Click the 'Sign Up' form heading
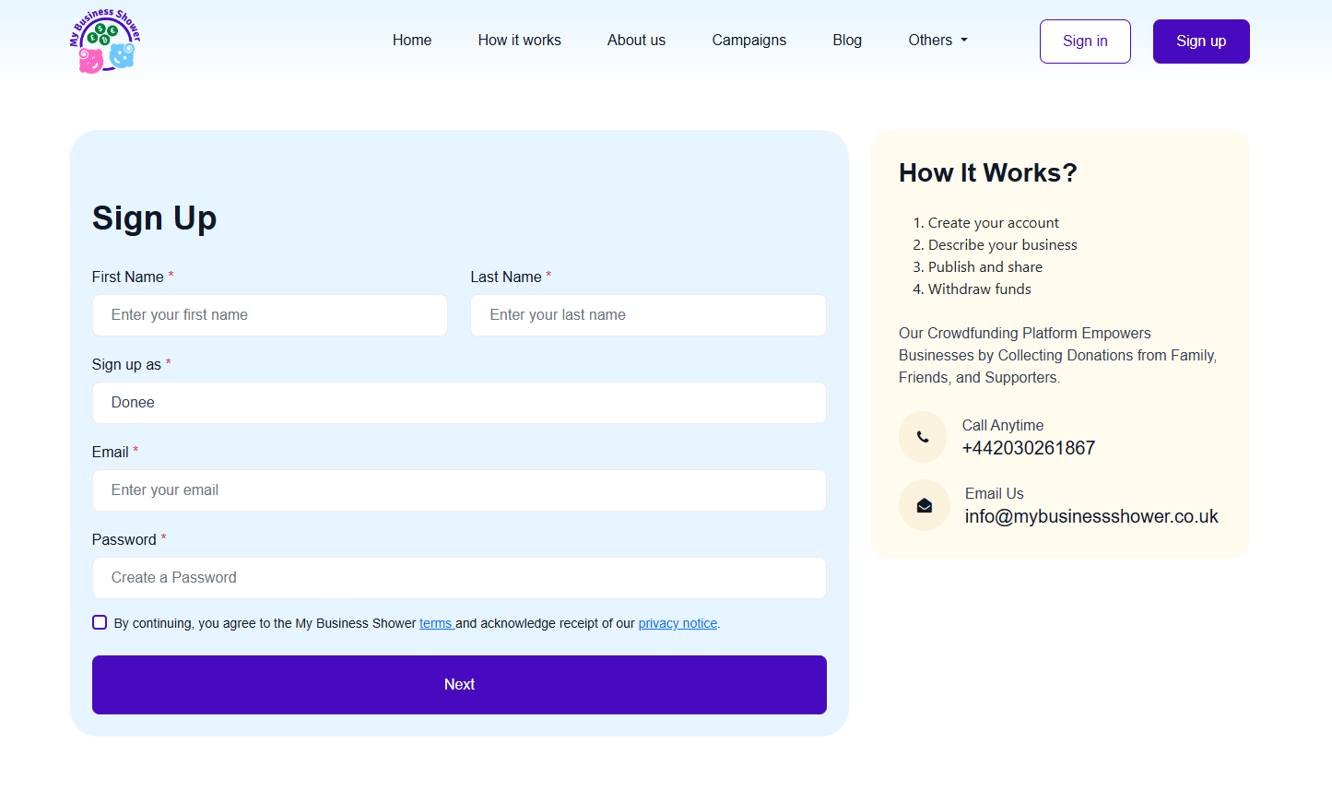1332x790 pixels. tap(154, 218)
